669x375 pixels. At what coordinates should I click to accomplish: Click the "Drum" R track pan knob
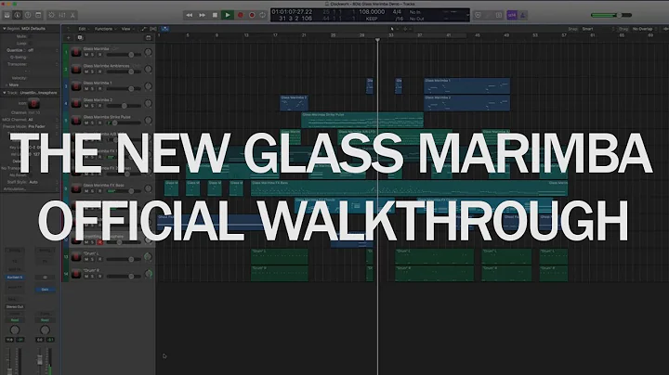point(148,274)
